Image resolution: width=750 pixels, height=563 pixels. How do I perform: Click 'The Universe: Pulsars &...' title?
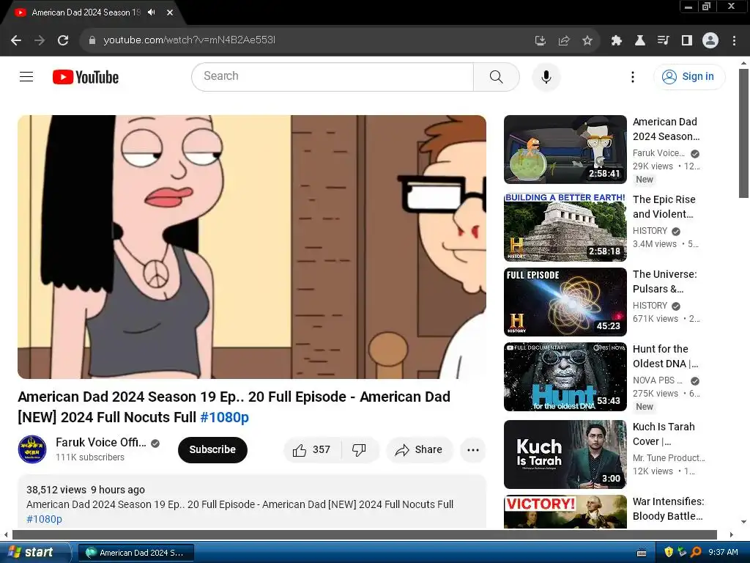665,281
